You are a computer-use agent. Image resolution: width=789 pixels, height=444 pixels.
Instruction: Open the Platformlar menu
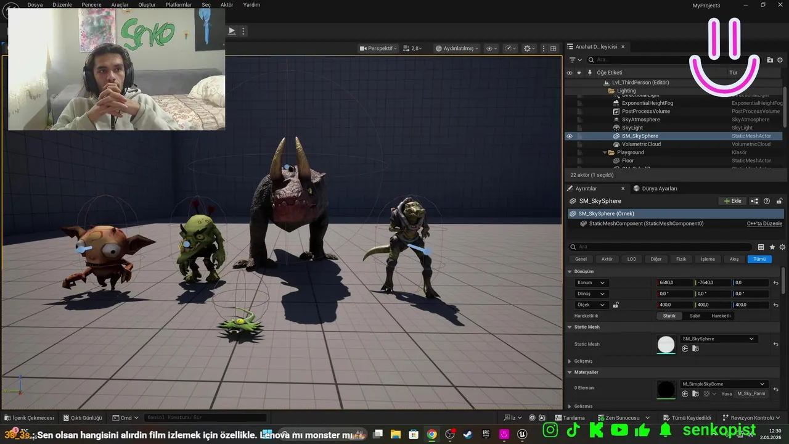pyautogui.click(x=179, y=5)
